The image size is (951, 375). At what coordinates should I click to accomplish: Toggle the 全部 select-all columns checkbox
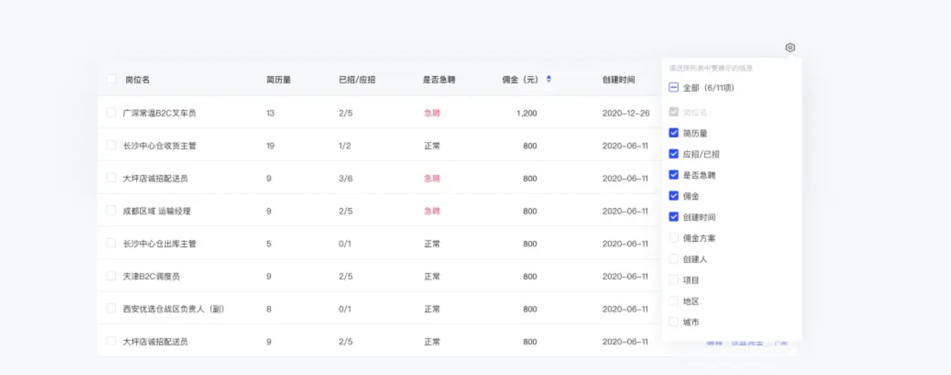pyautogui.click(x=674, y=87)
